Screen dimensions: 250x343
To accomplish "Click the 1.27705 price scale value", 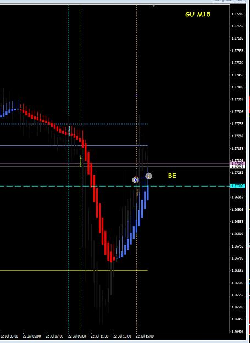I will (237, 14).
